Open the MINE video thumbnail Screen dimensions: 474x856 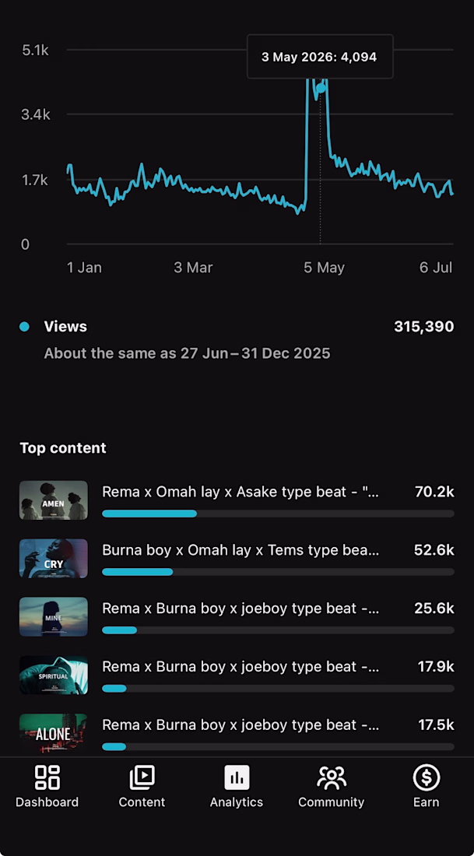coord(54,616)
